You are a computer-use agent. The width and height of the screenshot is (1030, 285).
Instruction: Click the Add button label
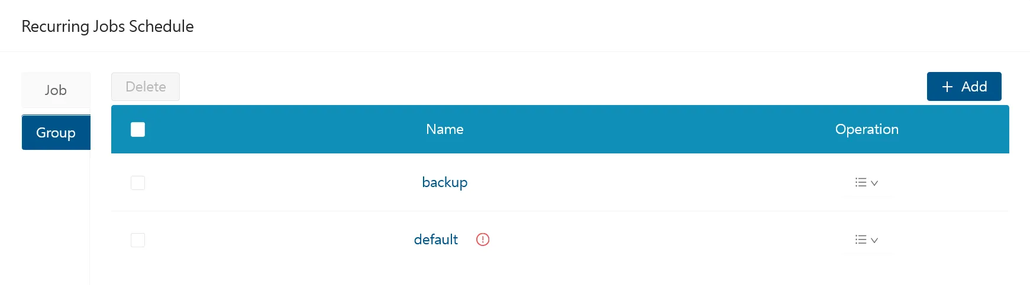[x=974, y=87]
